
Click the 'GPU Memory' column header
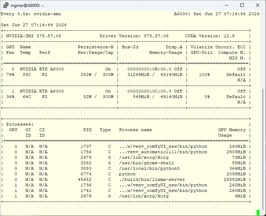coord(232,130)
